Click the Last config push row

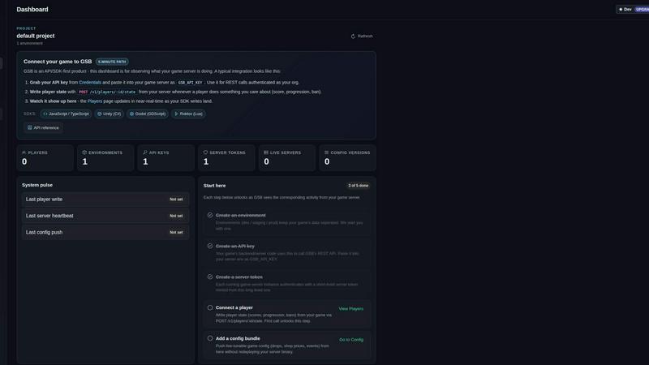105,232
